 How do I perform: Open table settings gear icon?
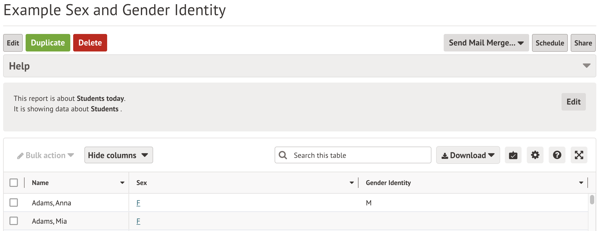pyautogui.click(x=535, y=155)
